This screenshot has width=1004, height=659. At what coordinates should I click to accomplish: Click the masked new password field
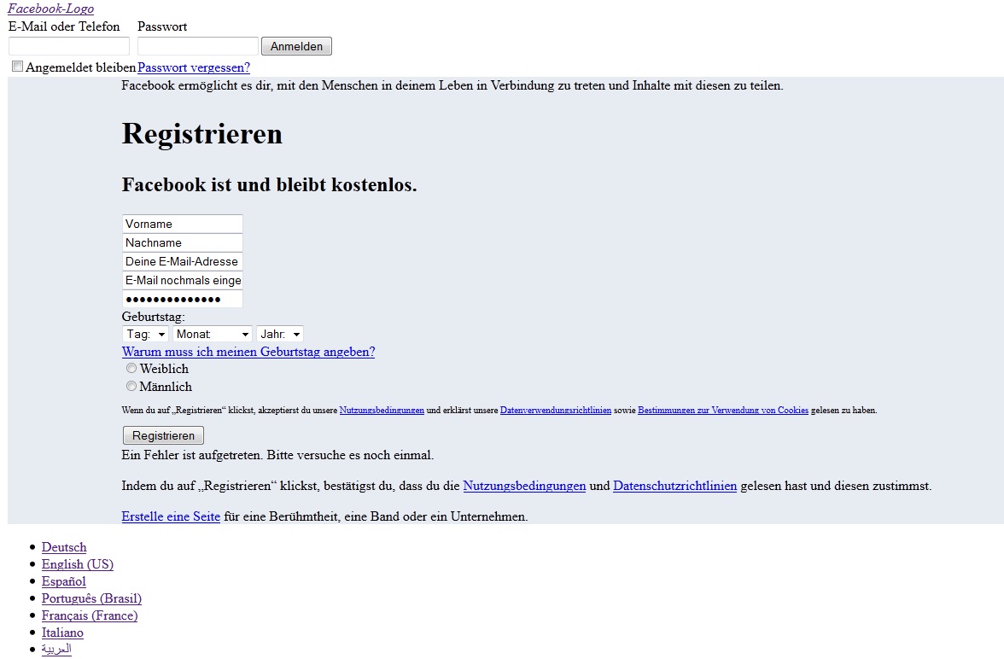(x=183, y=299)
